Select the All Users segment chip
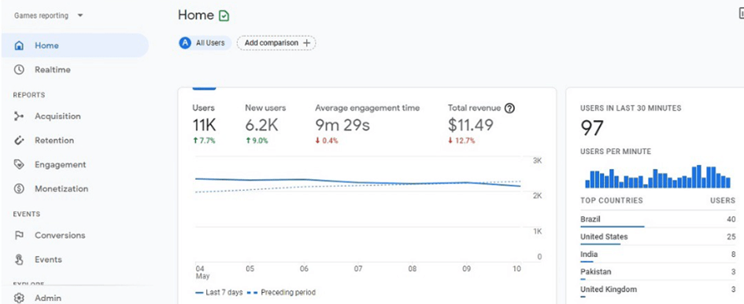Viewport: 744px width, 304px height. click(205, 43)
